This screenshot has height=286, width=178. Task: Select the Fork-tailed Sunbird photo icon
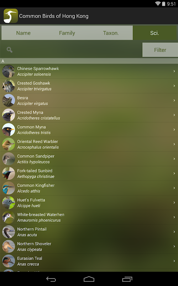[8, 173]
